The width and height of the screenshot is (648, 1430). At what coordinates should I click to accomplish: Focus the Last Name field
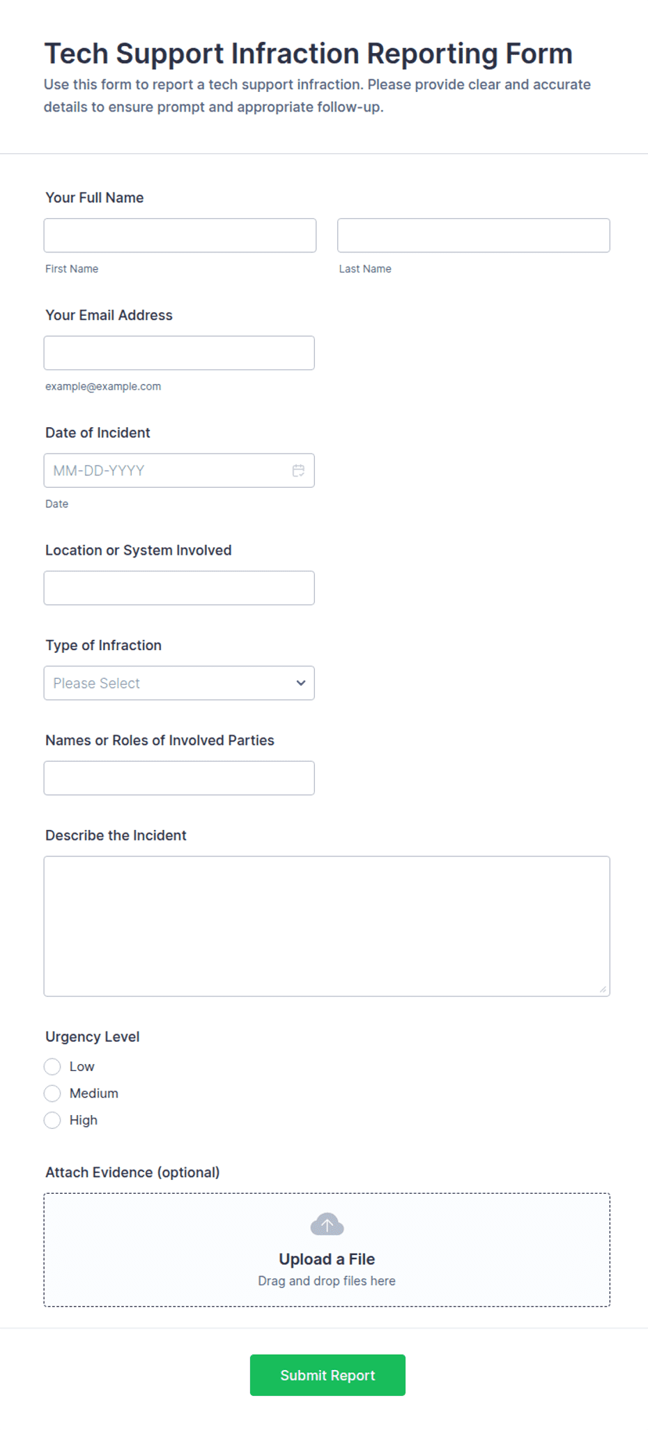pos(474,236)
